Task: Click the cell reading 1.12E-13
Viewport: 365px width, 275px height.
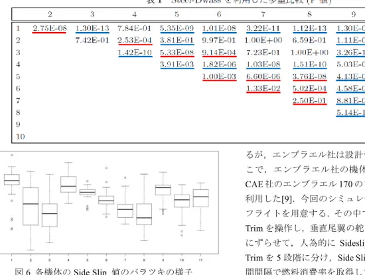Action: tap(310, 28)
